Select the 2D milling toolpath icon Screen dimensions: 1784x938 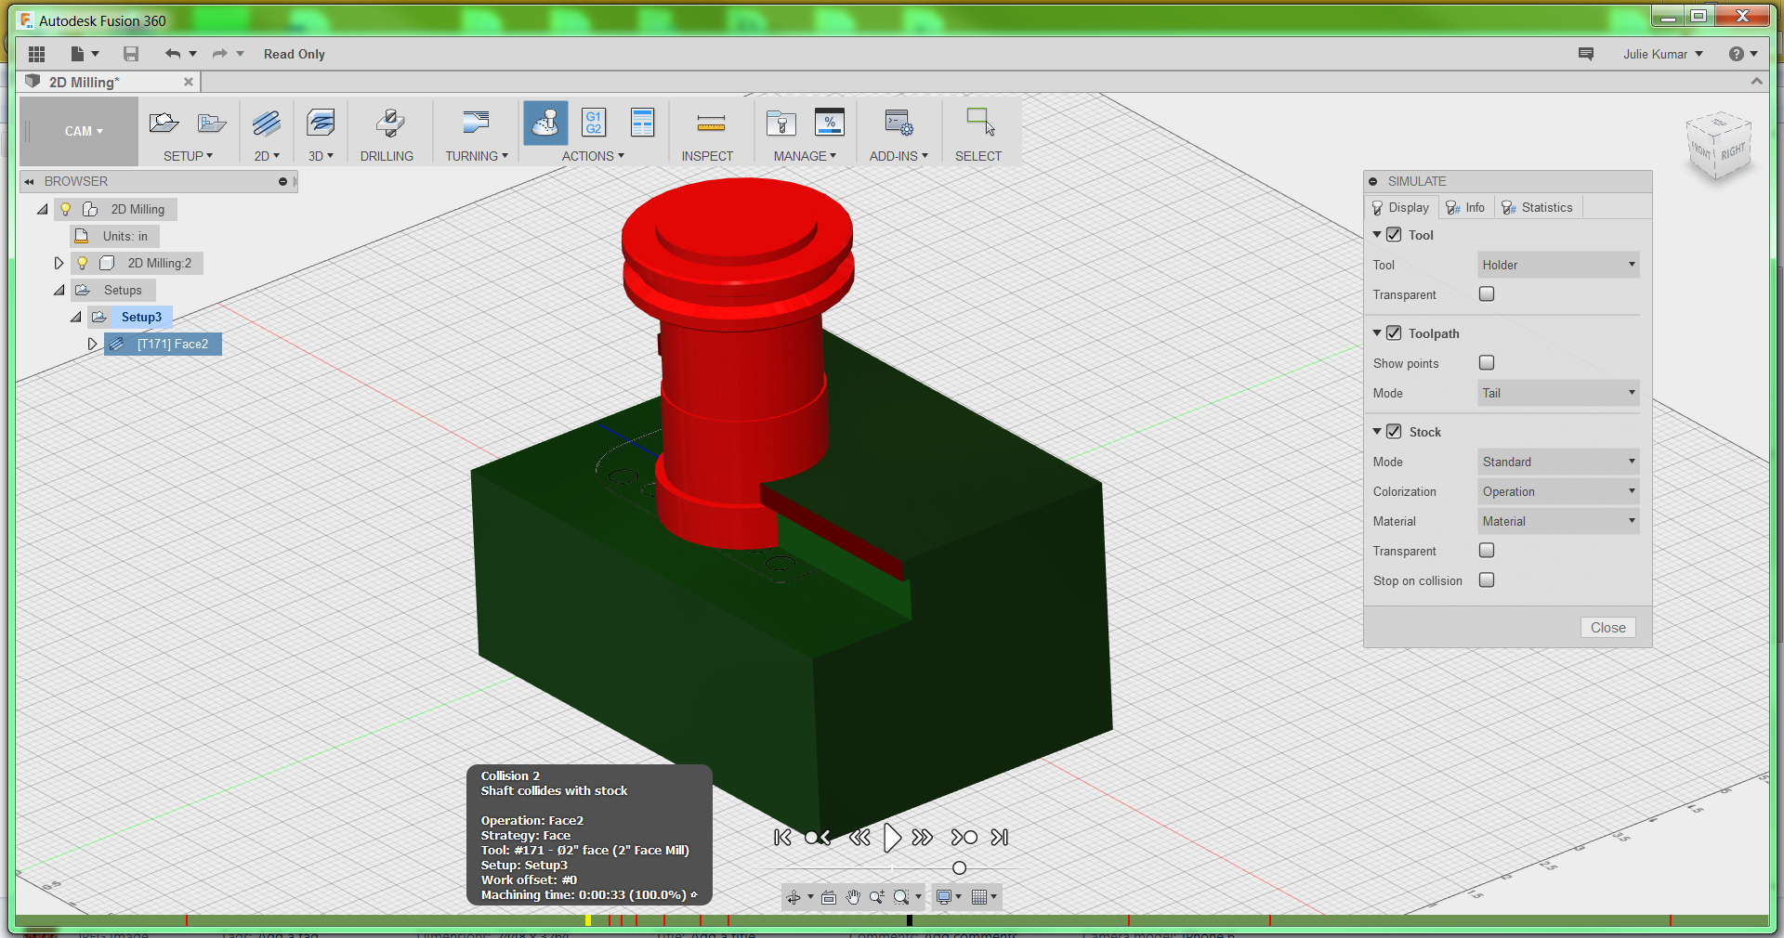266,123
